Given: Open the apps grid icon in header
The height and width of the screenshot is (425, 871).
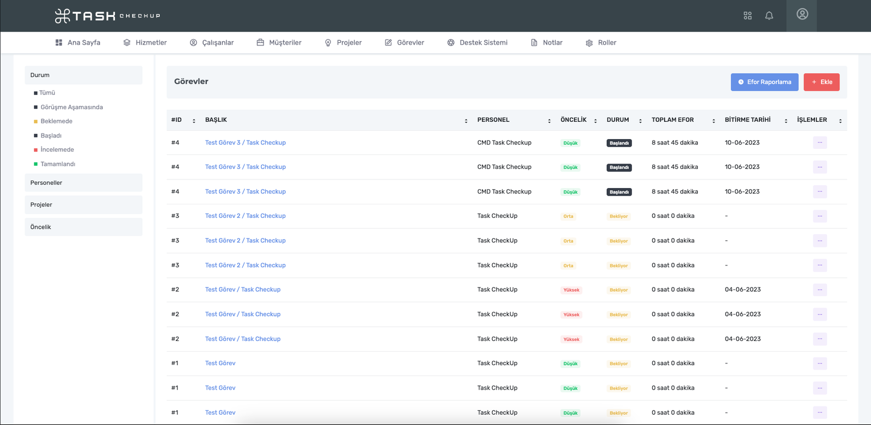Looking at the screenshot, I should coord(747,16).
